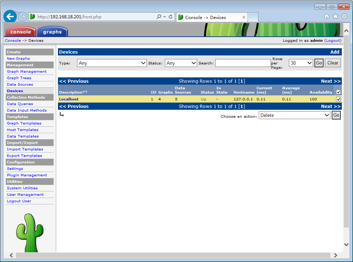
Task: Open Export Templates in the sidebar
Action: click(x=24, y=156)
